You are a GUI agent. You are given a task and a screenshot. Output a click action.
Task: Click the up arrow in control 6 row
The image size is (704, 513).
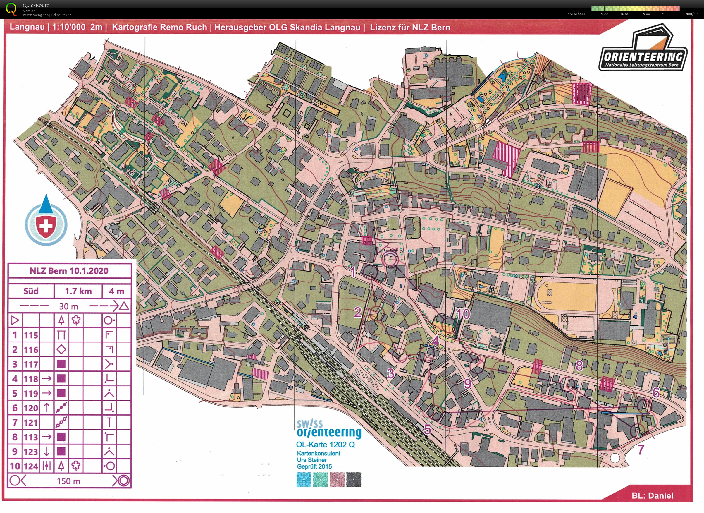coord(47,408)
